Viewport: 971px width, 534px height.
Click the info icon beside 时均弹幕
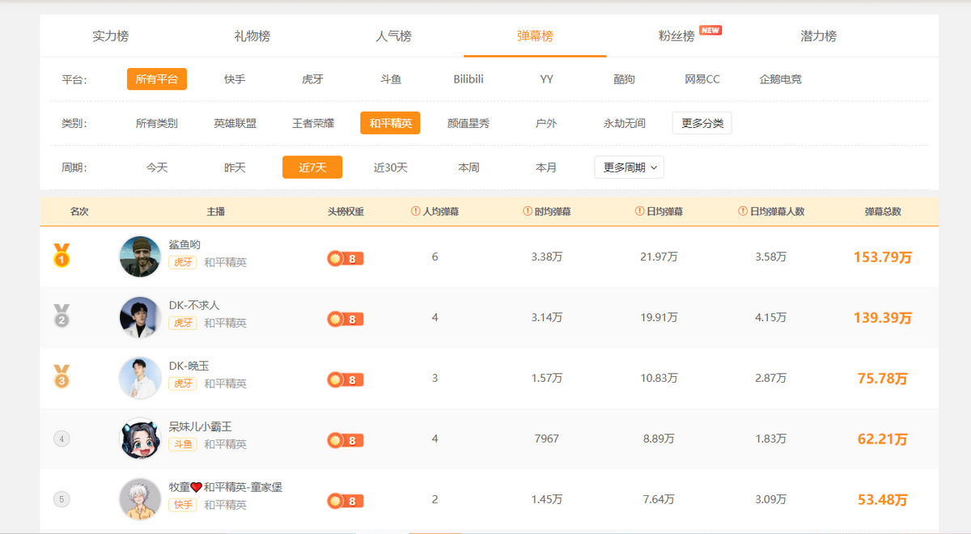528,211
